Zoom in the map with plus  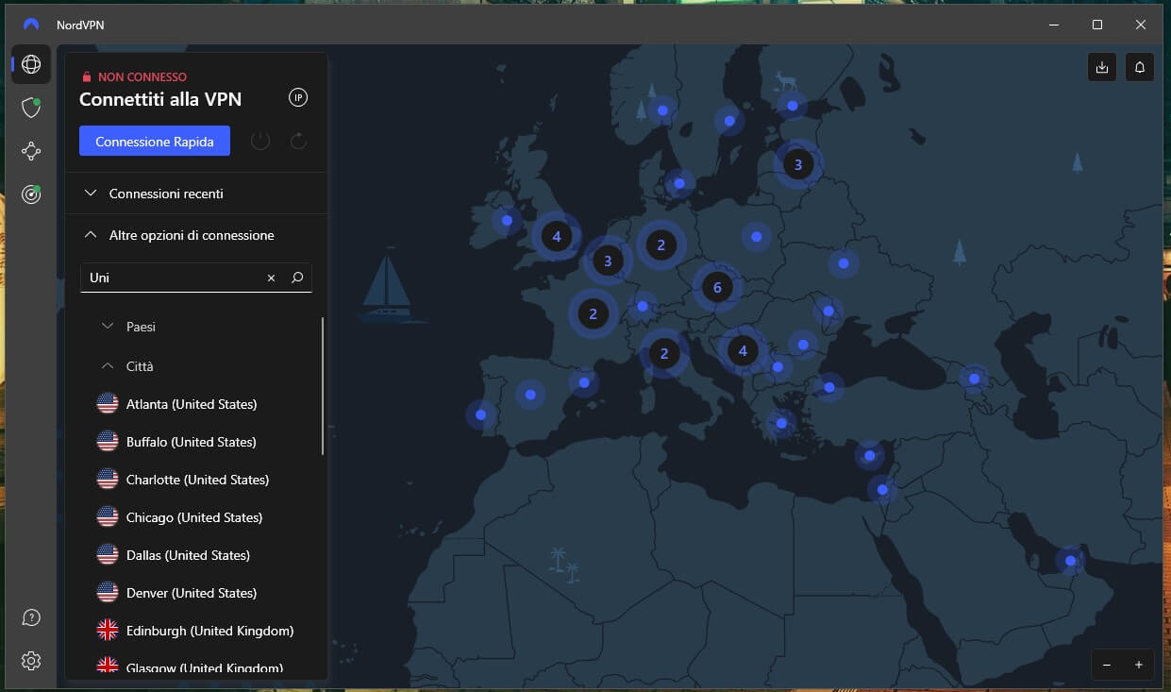point(1139,665)
